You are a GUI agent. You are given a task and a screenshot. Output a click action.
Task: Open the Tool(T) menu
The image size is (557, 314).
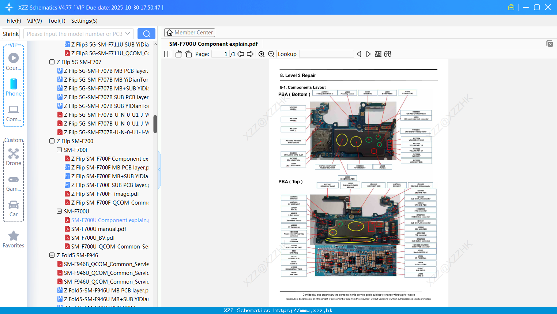pos(56,21)
